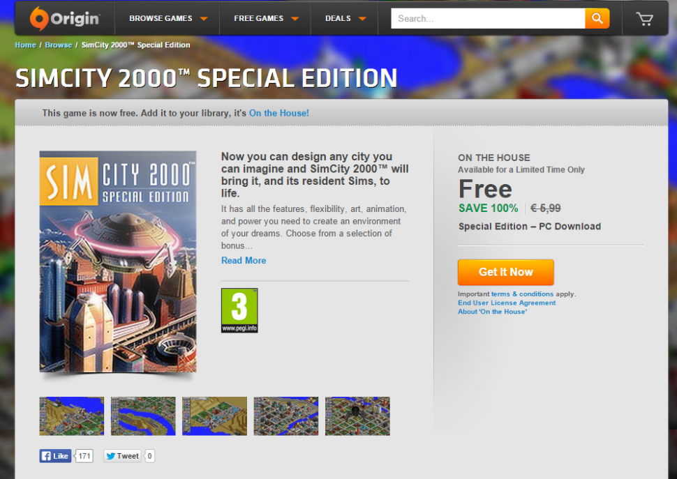
Task: Expand the Deals dropdown arrow
Action: point(362,19)
